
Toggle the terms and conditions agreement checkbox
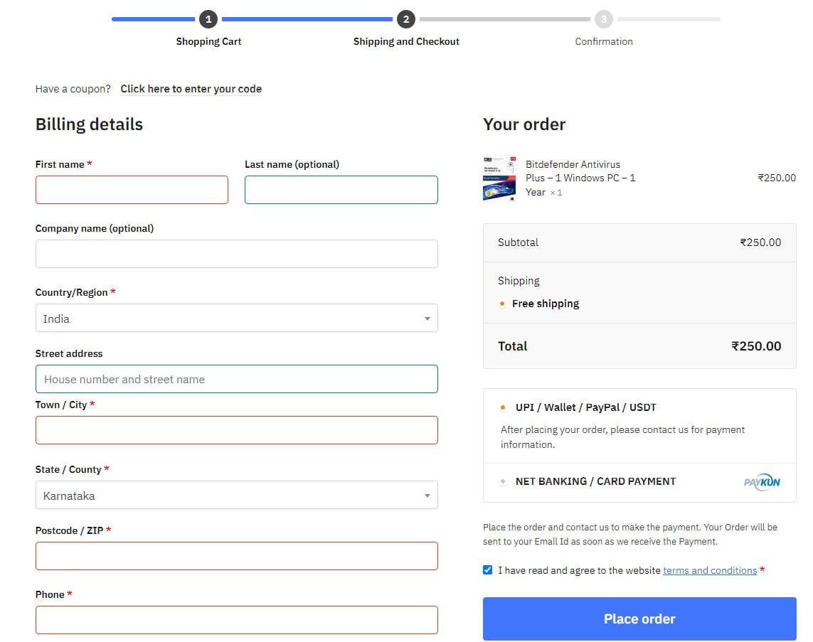[487, 570]
